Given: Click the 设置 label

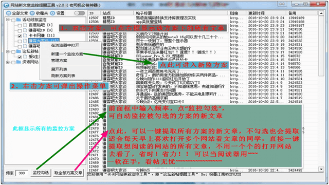Looking at the screenshot, I should click(60, 13).
